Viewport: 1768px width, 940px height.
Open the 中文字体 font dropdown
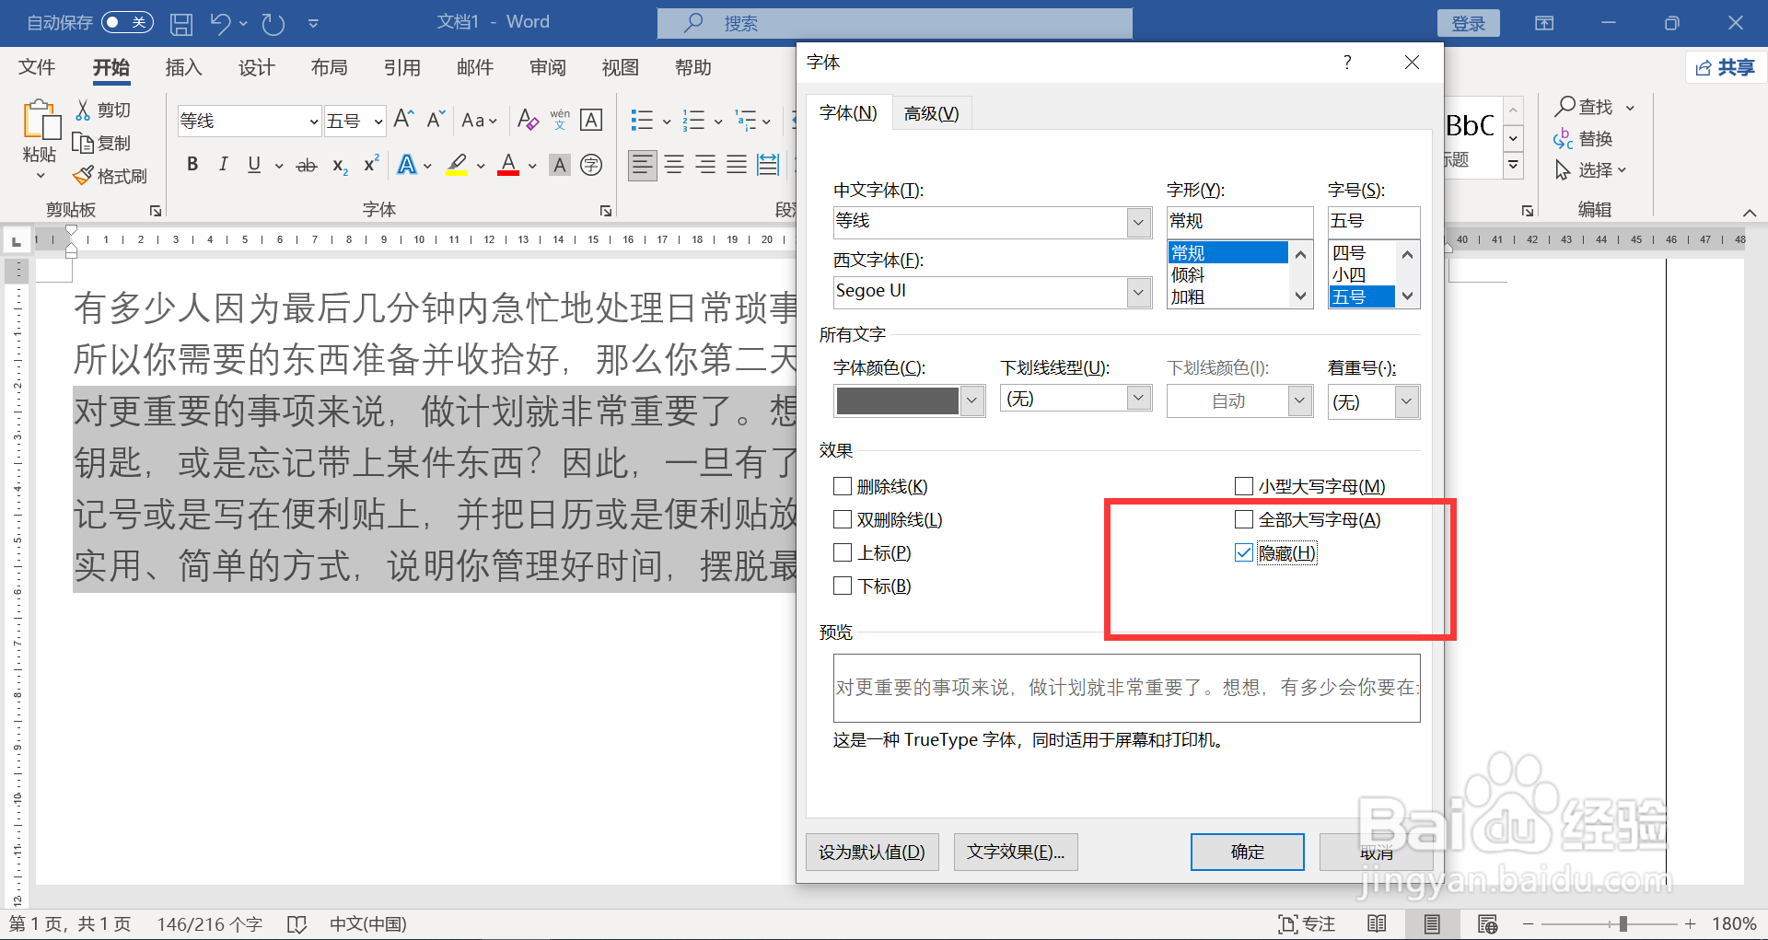1138,222
